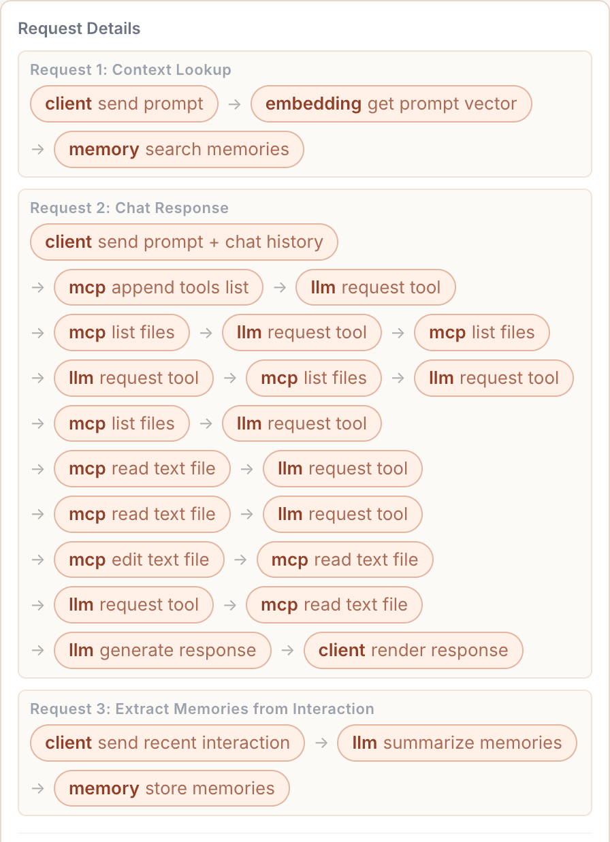Viewport: 610px width, 842px height.
Task: Click the 'mcp edit text file' step
Action: 139,560
